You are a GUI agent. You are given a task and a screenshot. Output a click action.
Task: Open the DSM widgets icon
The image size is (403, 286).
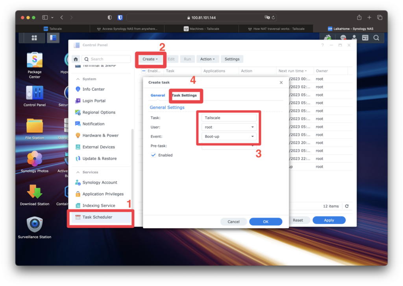365,38
